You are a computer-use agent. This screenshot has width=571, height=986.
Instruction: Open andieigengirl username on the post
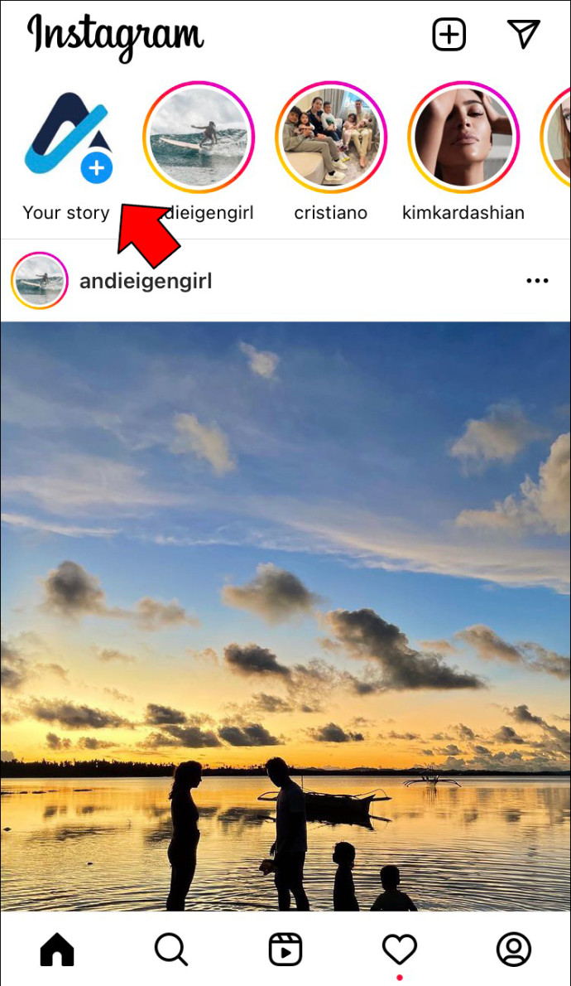(146, 281)
